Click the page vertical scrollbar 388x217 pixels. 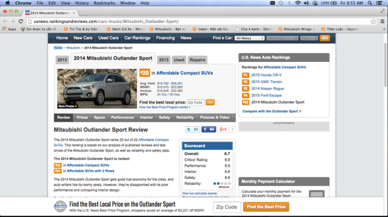(385, 65)
